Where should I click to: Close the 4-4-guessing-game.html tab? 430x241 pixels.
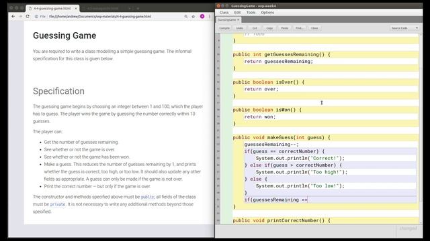(76, 9)
